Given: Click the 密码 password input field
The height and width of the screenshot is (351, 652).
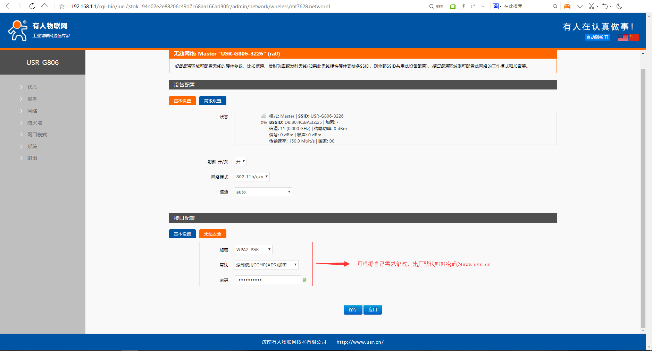Looking at the screenshot, I should point(268,280).
